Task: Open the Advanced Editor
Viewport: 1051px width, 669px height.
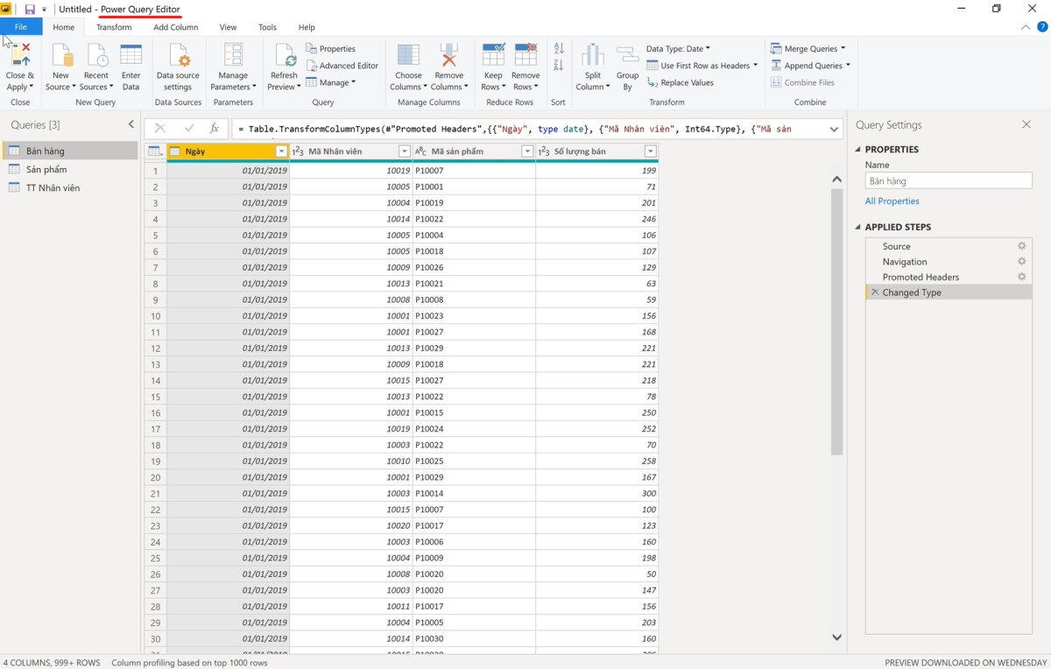Action: click(342, 65)
